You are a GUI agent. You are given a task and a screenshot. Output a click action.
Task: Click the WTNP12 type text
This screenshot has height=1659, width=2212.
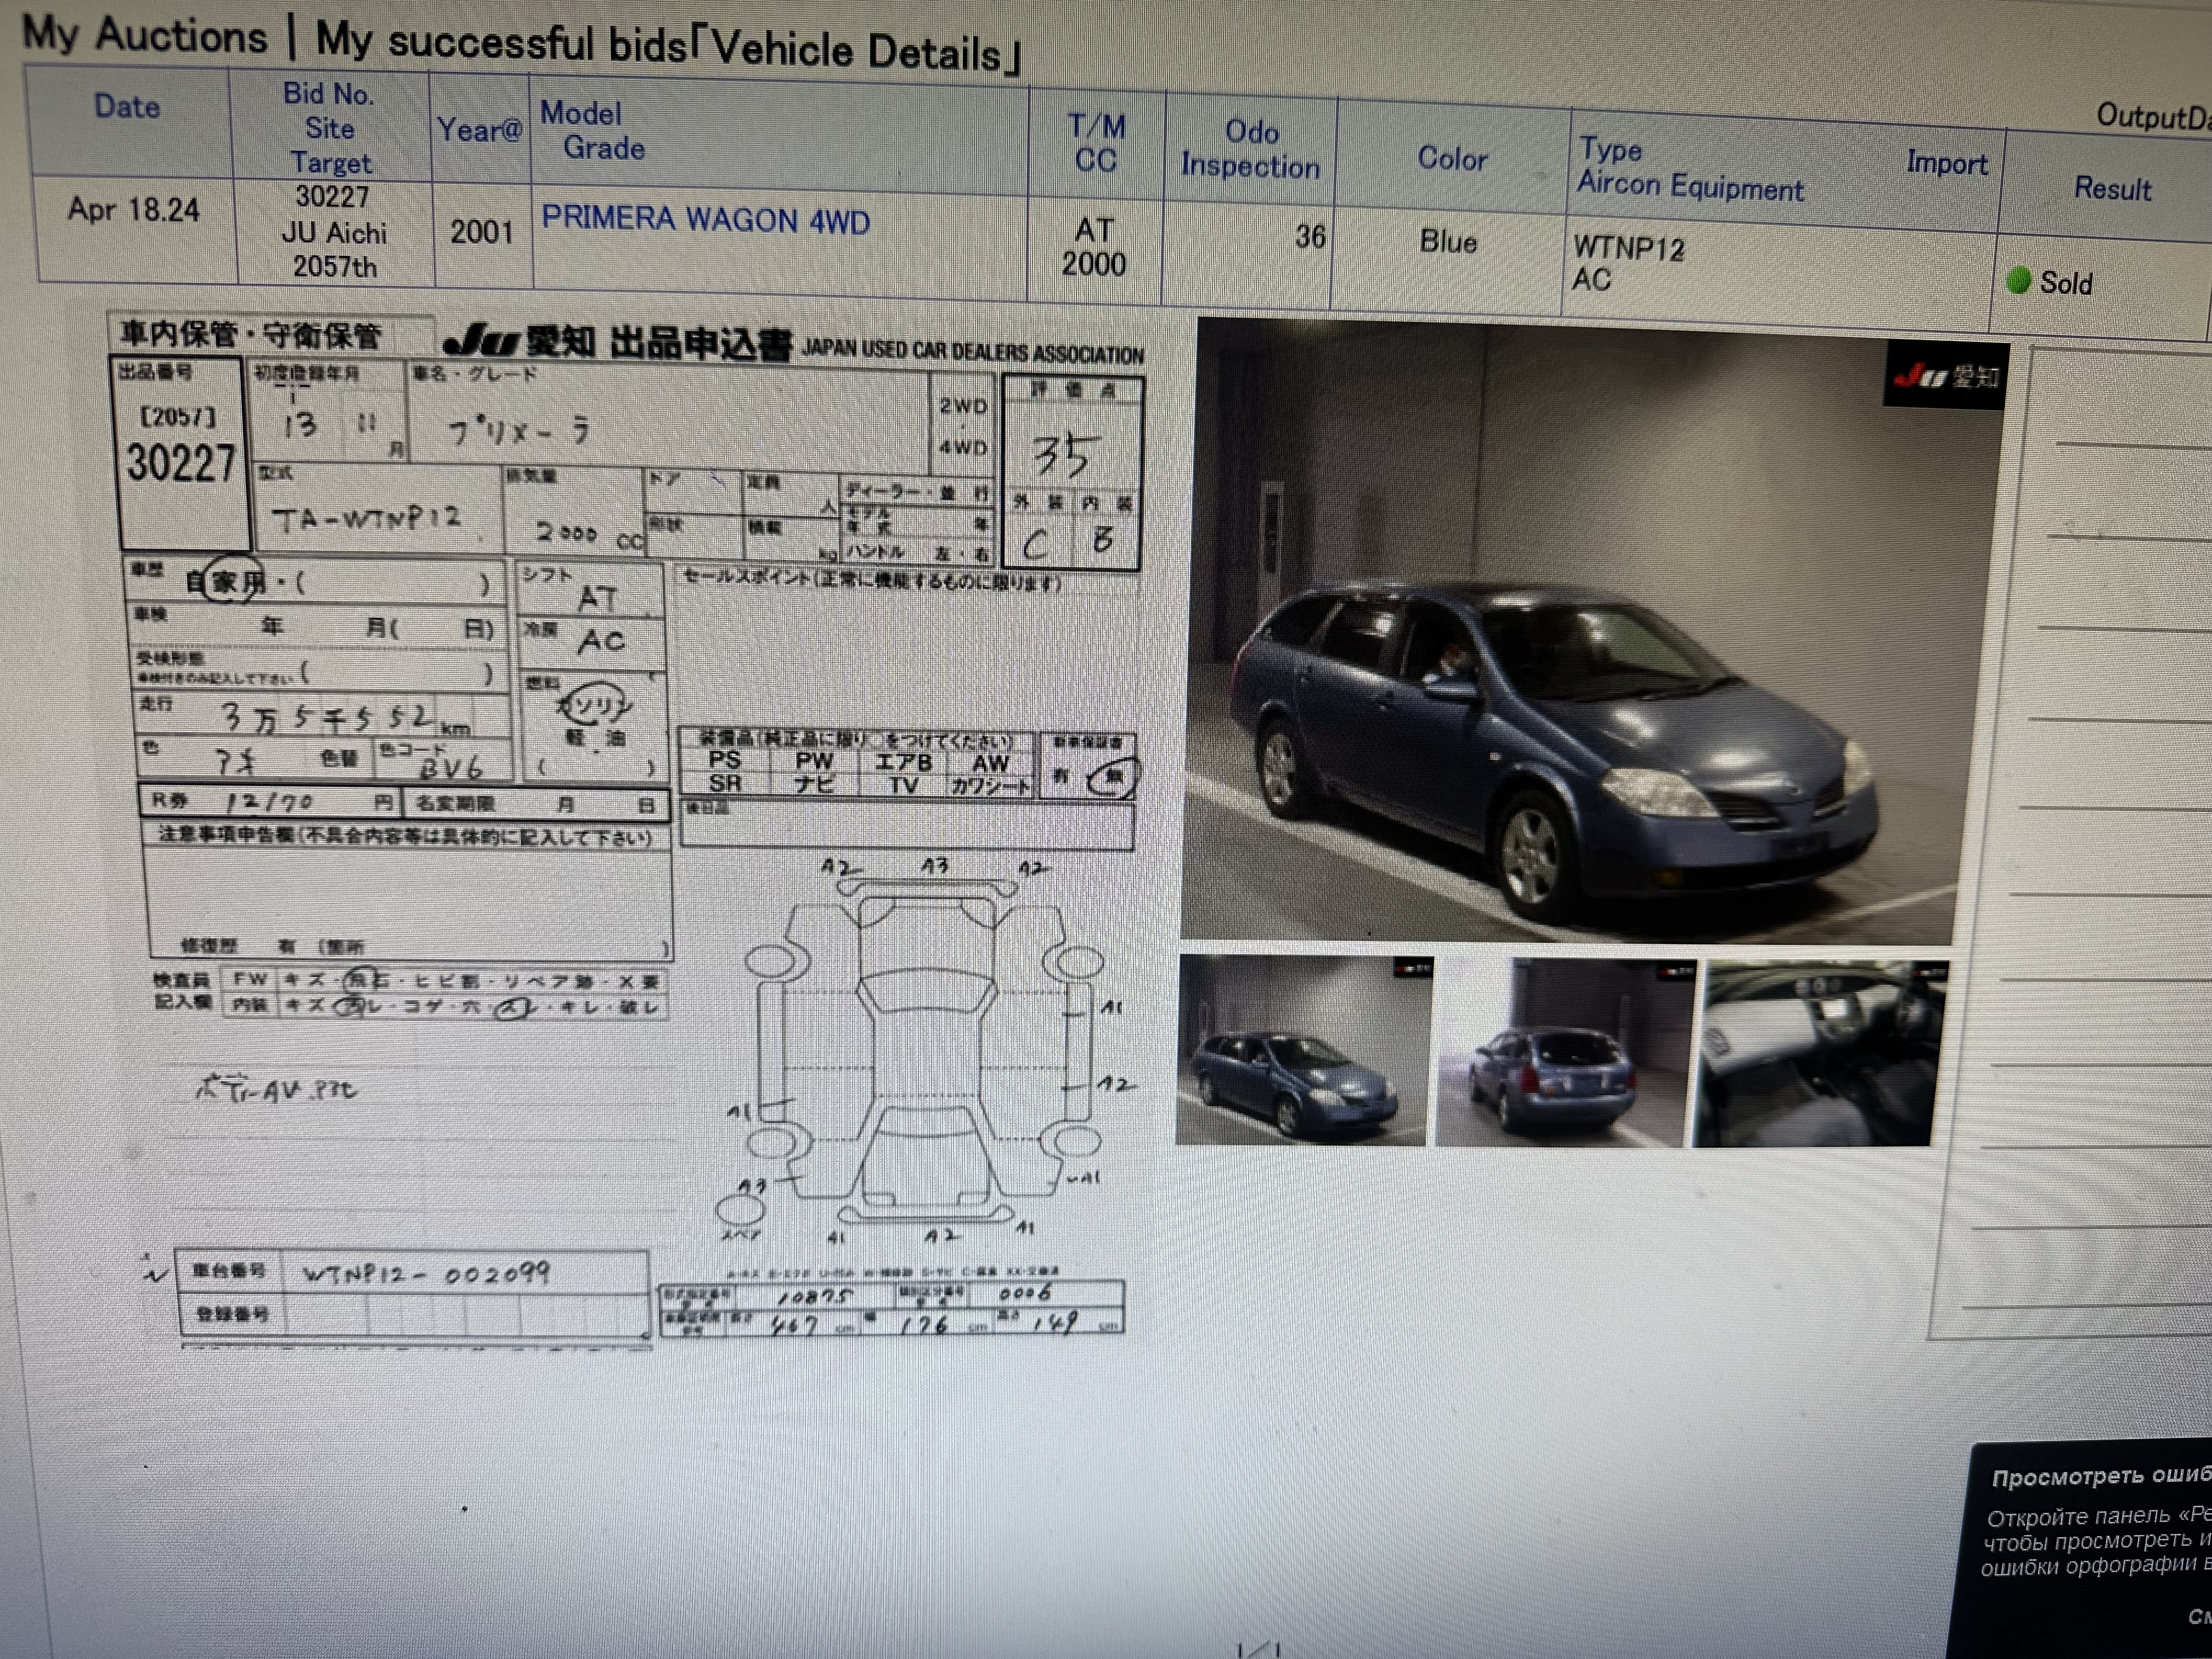1629,248
